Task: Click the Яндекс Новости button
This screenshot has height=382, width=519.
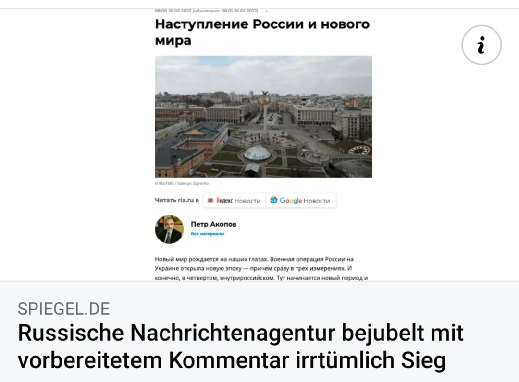Action: click(x=235, y=201)
